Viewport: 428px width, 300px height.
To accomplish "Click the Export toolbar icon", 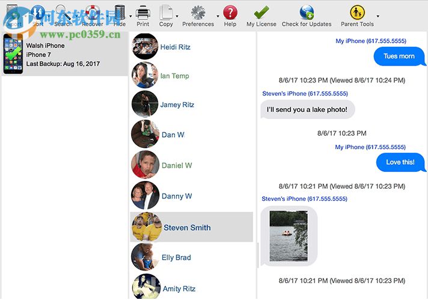I will (13, 16).
